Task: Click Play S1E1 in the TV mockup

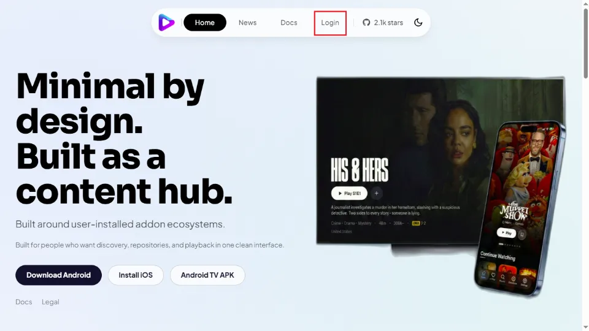Action: [x=349, y=193]
